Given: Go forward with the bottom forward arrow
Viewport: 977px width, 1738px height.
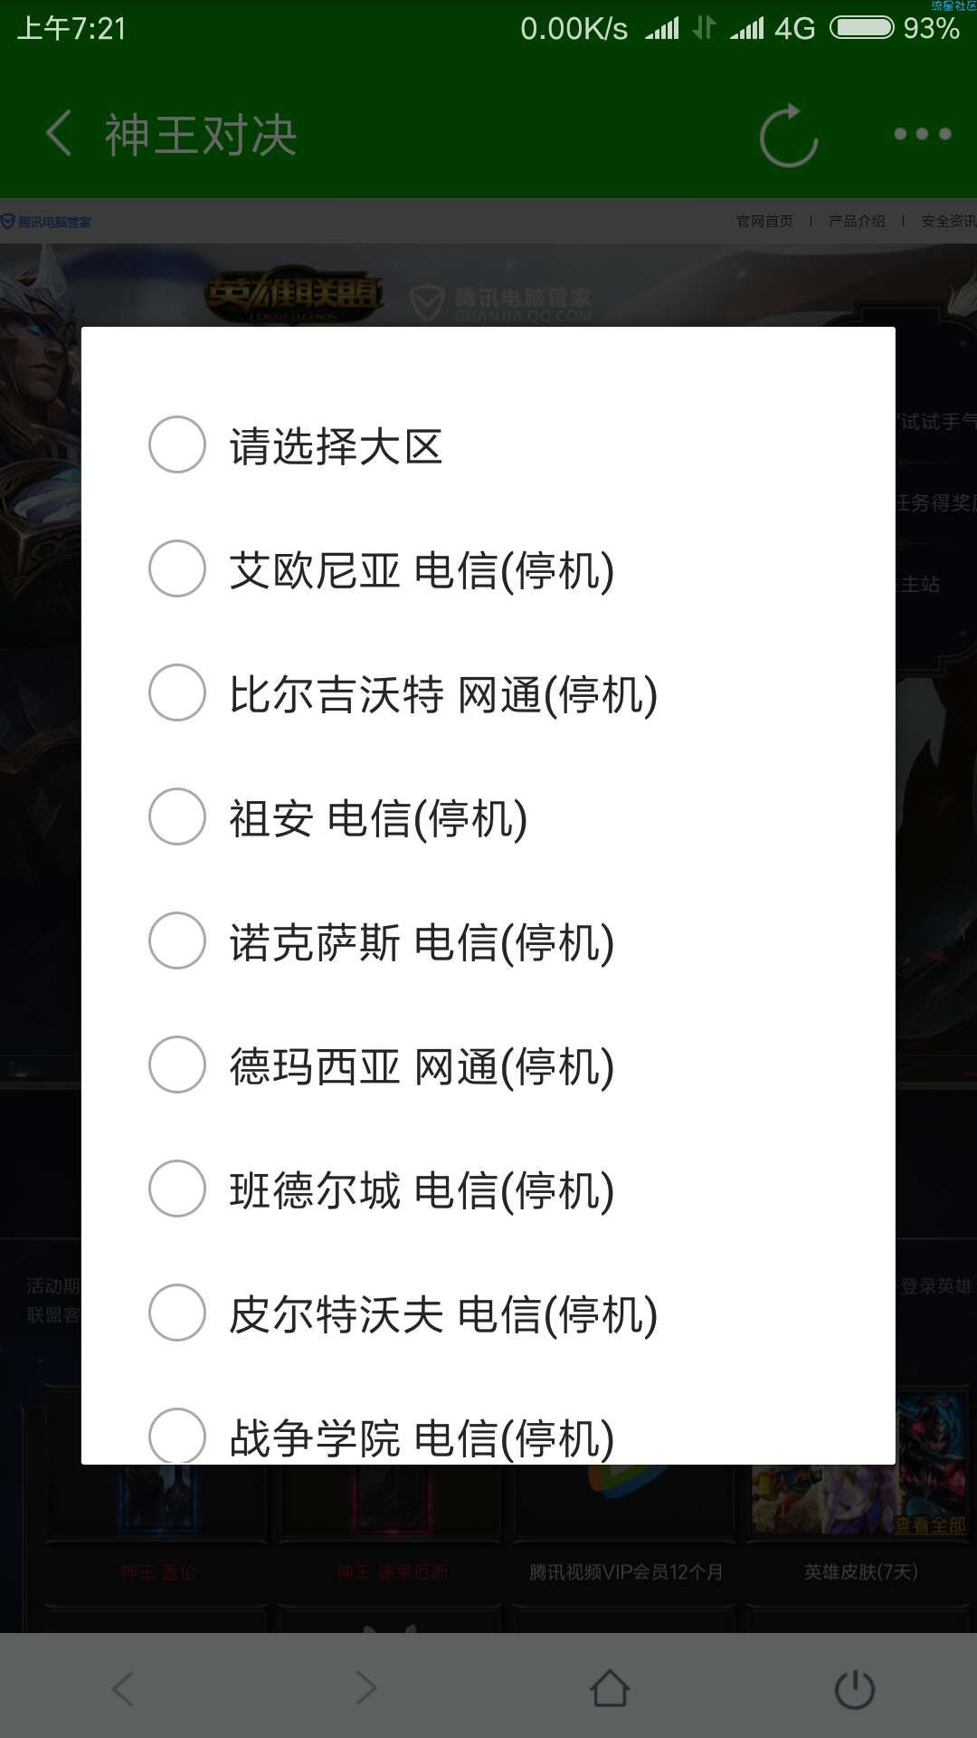Looking at the screenshot, I should [x=365, y=1688].
